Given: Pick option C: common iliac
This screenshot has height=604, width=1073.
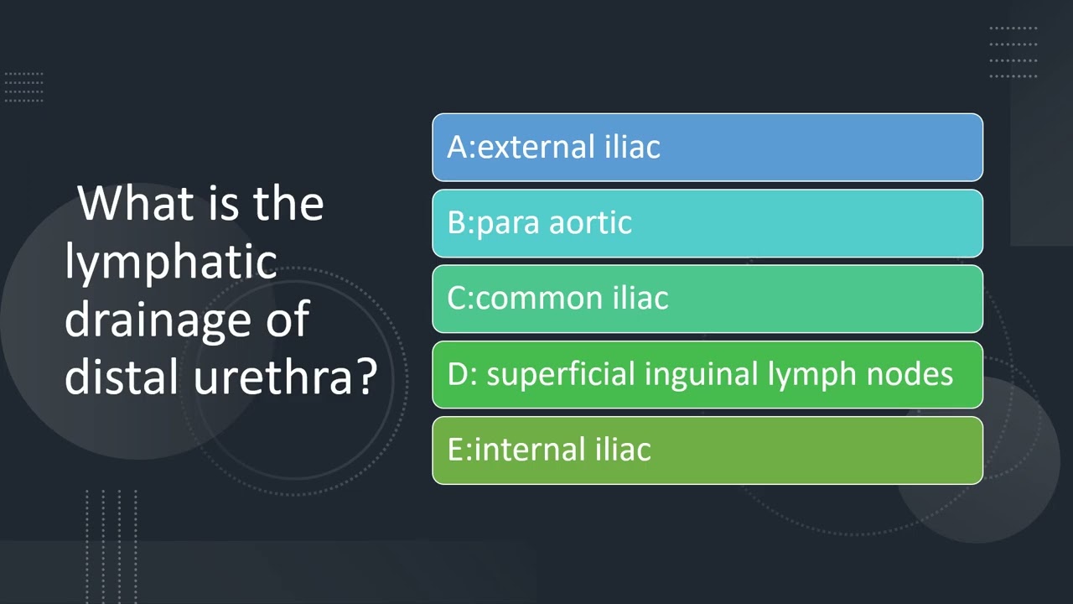Looking at the screenshot, I should [x=708, y=299].
